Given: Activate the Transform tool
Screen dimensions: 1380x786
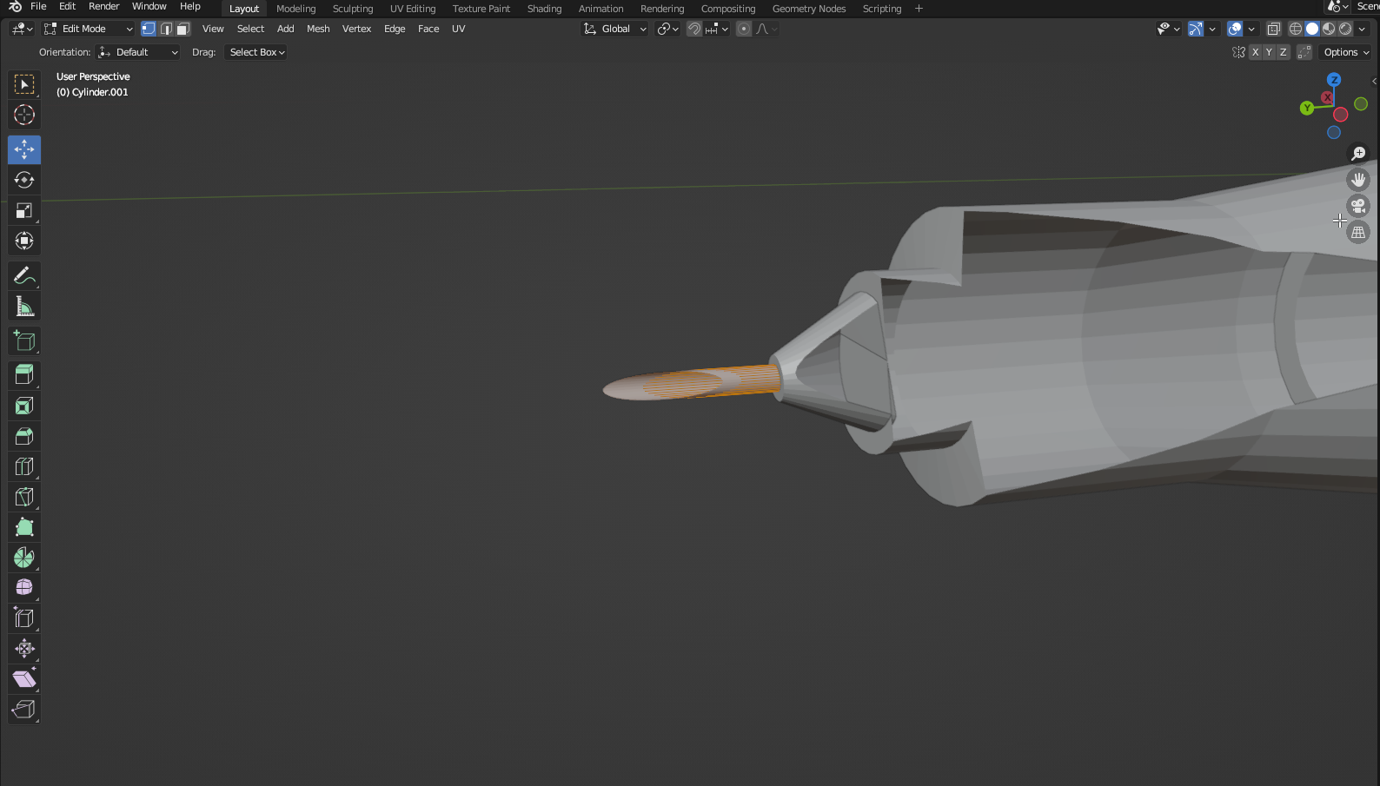Looking at the screenshot, I should [24, 241].
